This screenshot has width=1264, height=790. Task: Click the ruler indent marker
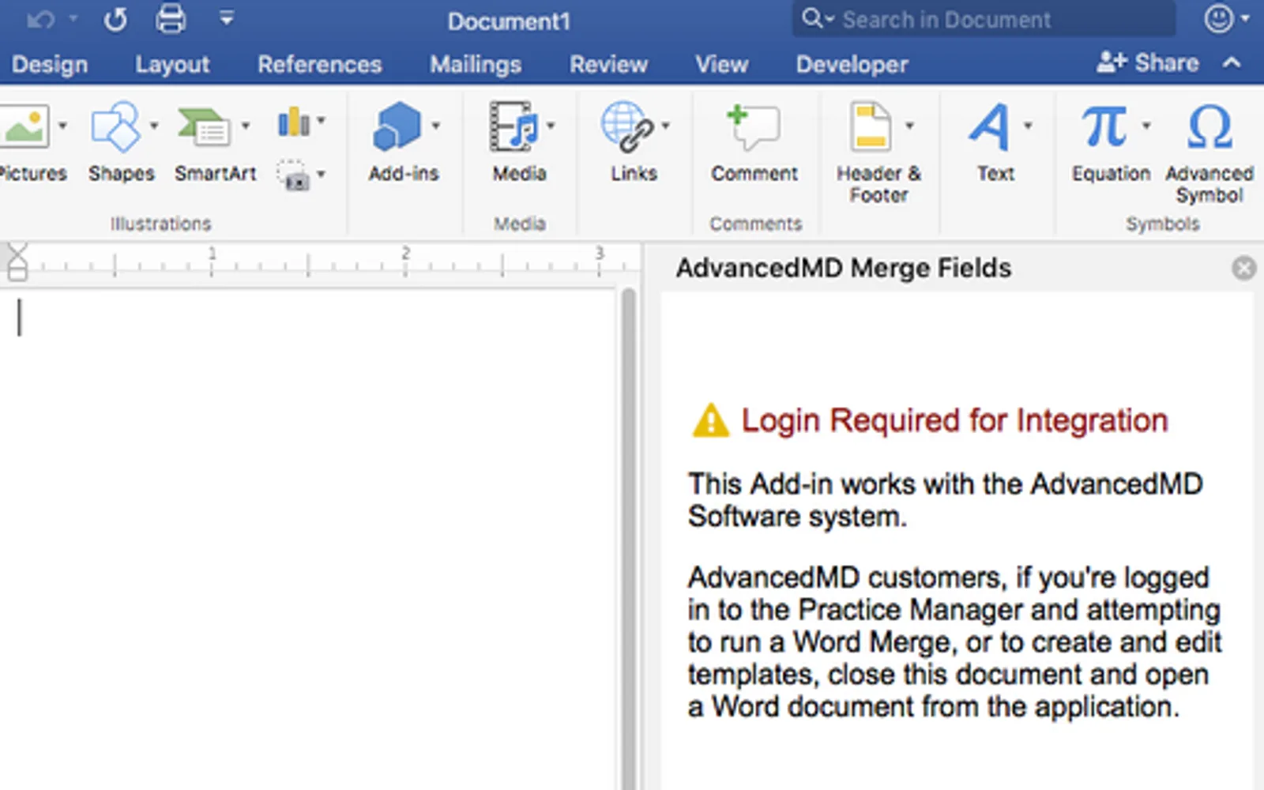point(17,263)
